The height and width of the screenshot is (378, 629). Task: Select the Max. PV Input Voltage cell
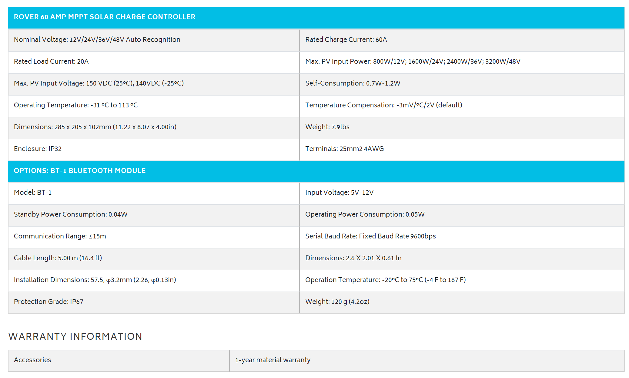point(99,83)
